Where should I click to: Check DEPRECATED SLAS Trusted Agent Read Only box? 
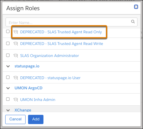(8, 31)
